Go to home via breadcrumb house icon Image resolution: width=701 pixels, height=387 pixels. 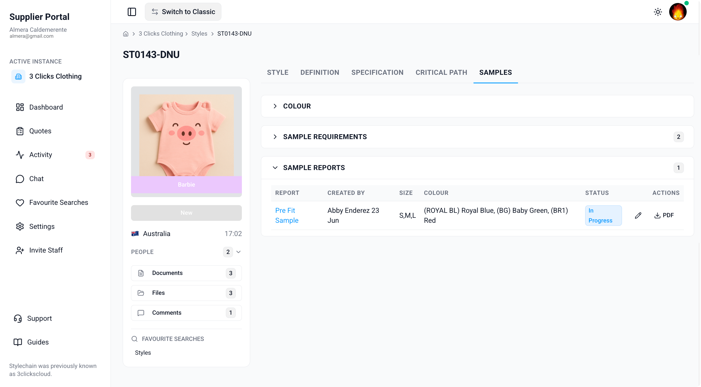(126, 34)
